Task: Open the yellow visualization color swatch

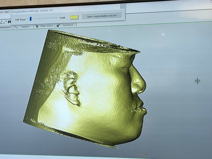Action: (74, 17)
